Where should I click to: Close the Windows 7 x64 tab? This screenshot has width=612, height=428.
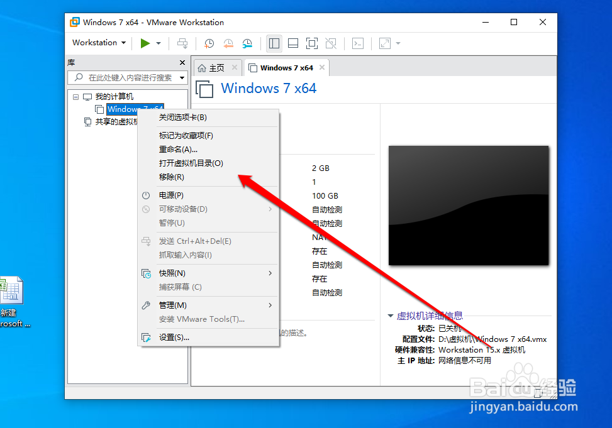[x=322, y=67]
